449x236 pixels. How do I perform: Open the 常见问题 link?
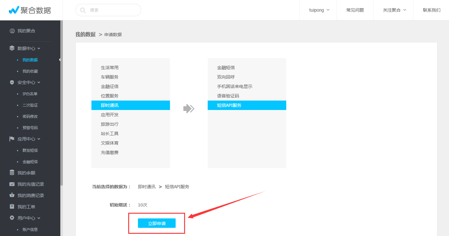pyautogui.click(x=355, y=10)
